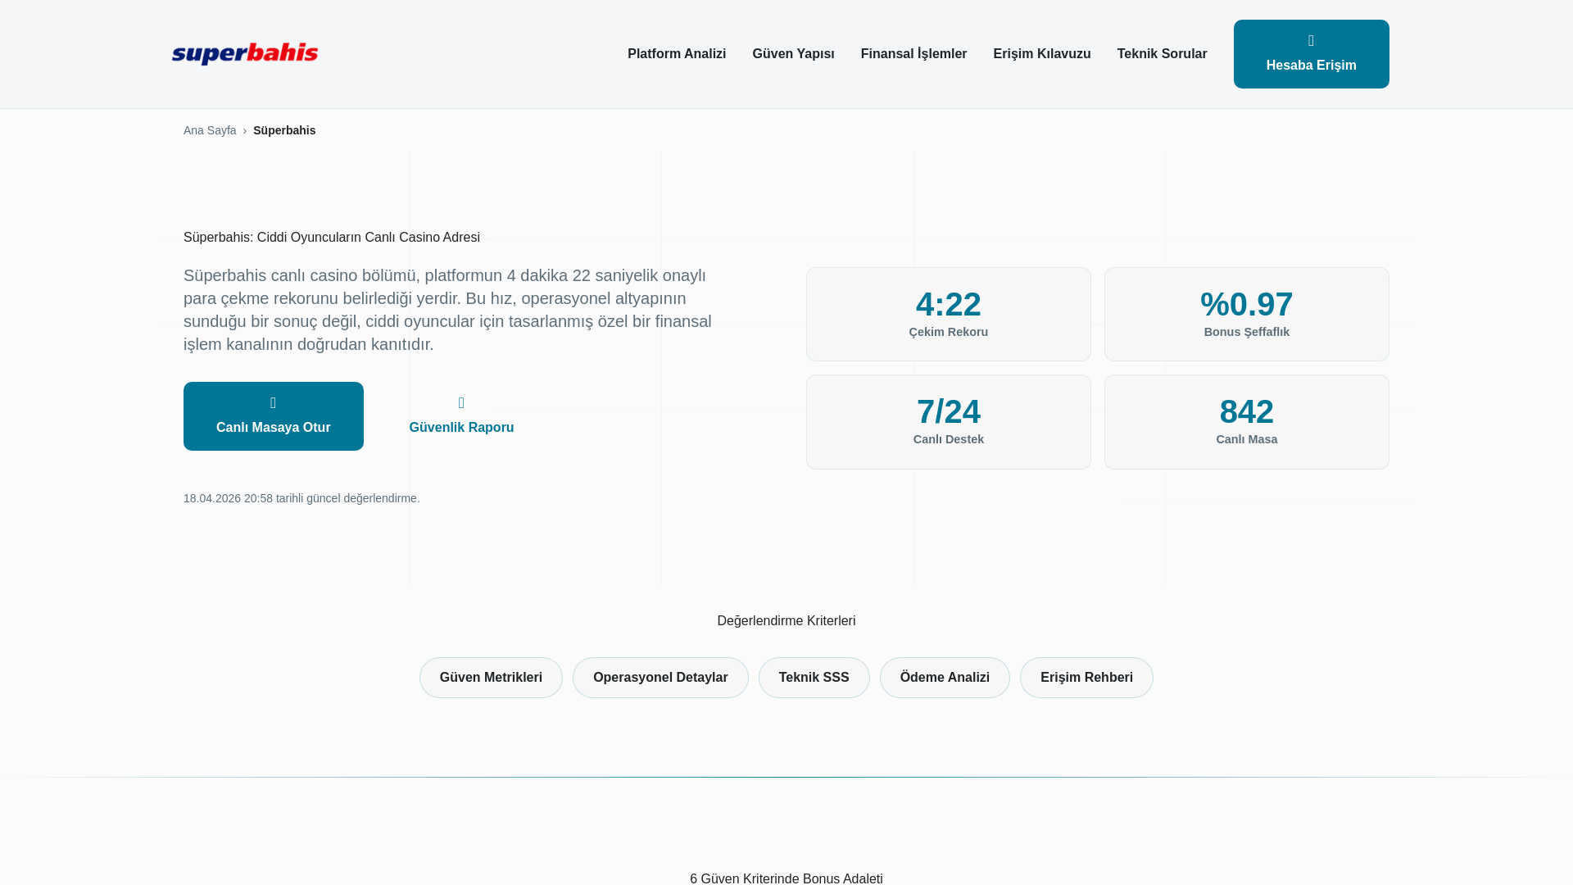Select the Operasyonel Detaylar pill
1573x885 pixels.
point(660,678)
